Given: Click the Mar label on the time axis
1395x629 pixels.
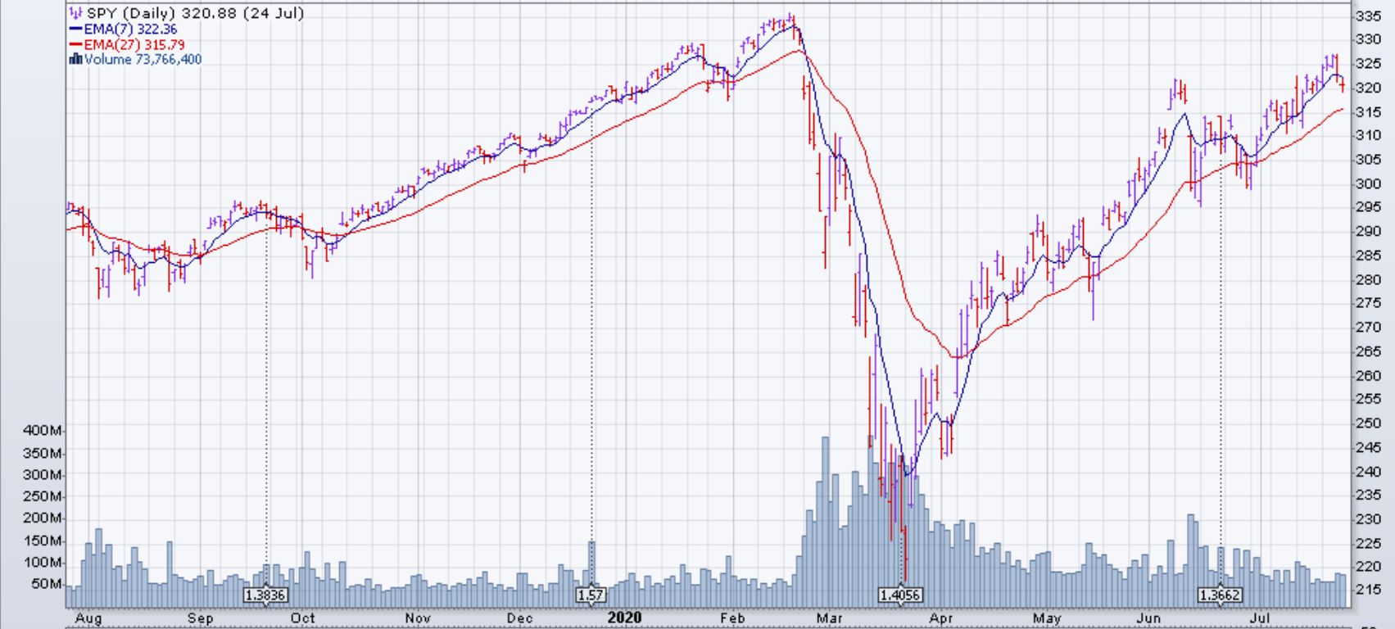Looking at the screenshot, I should click(x=834, y=618).
